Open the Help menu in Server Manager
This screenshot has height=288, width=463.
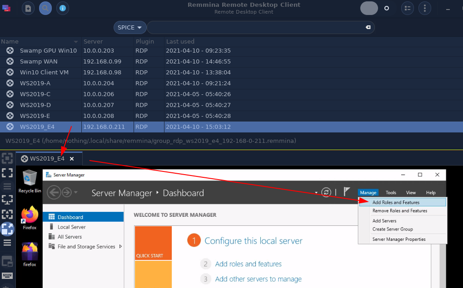pos(431,192)
